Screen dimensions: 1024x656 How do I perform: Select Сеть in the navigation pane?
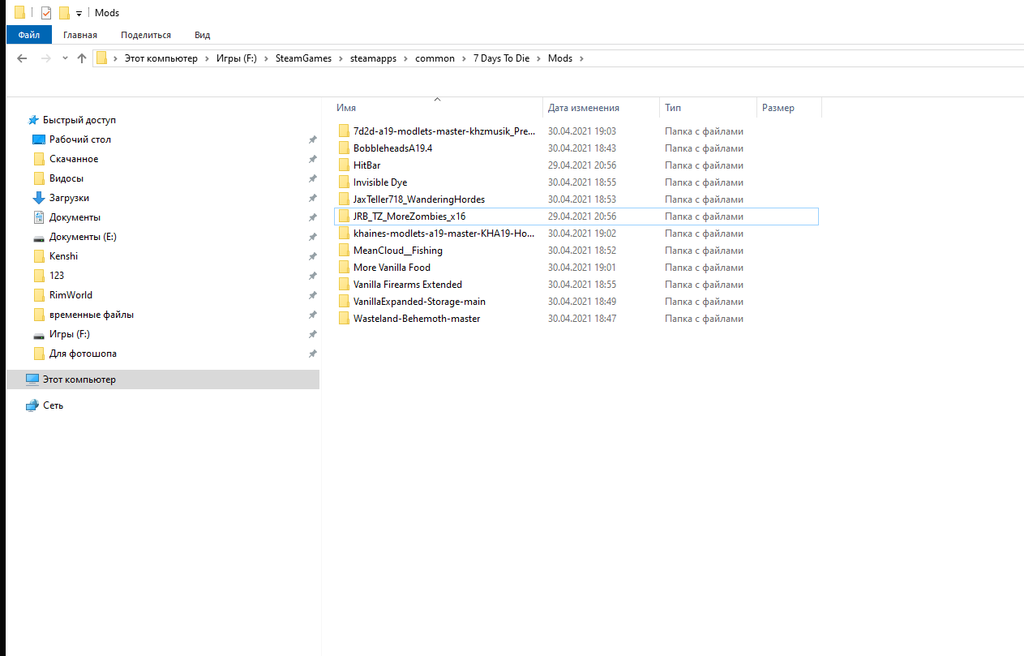pos(53,405)
